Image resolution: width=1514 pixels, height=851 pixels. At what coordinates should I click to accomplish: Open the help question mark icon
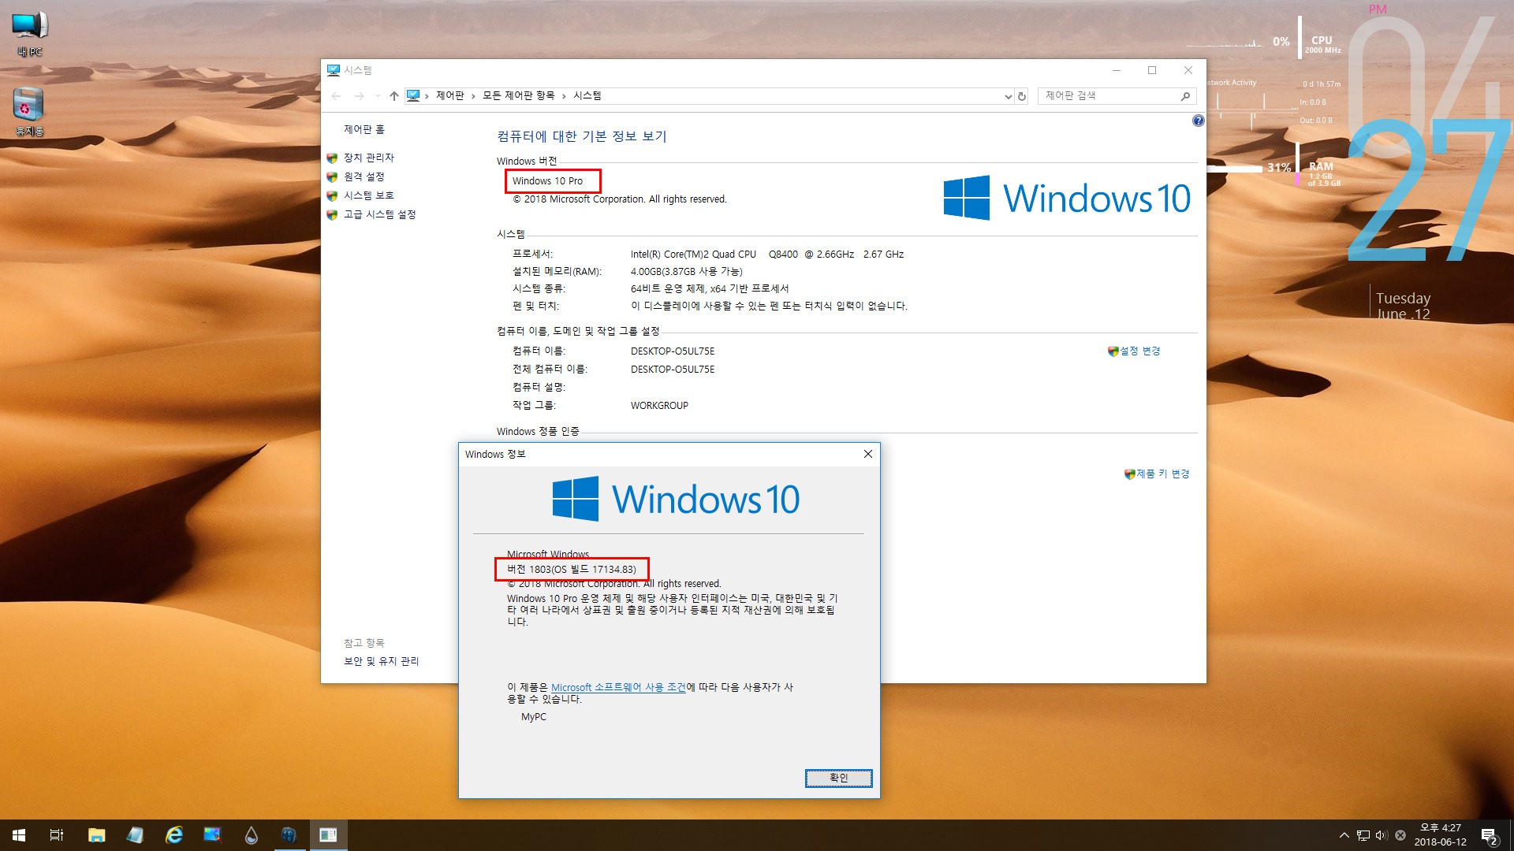pyautogui.click(x=1199, y=121)
